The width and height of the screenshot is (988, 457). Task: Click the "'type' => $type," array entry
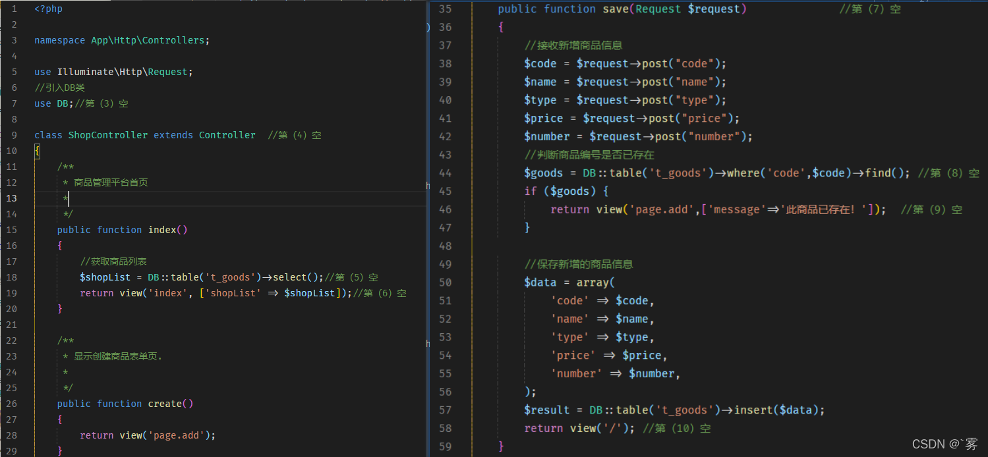coord(602,337)
